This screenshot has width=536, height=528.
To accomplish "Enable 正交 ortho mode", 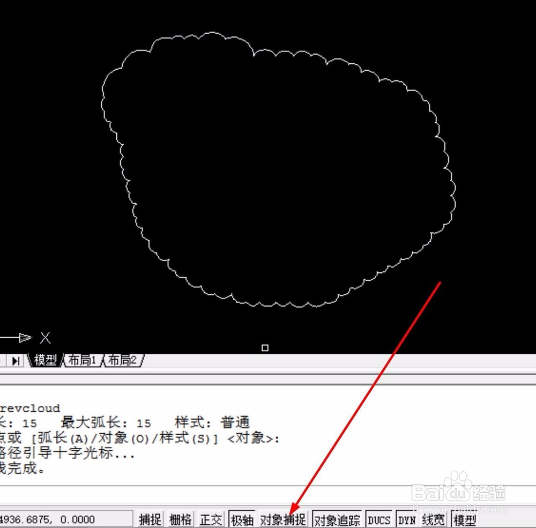I will pyautogui.click(x=211, y=519).
